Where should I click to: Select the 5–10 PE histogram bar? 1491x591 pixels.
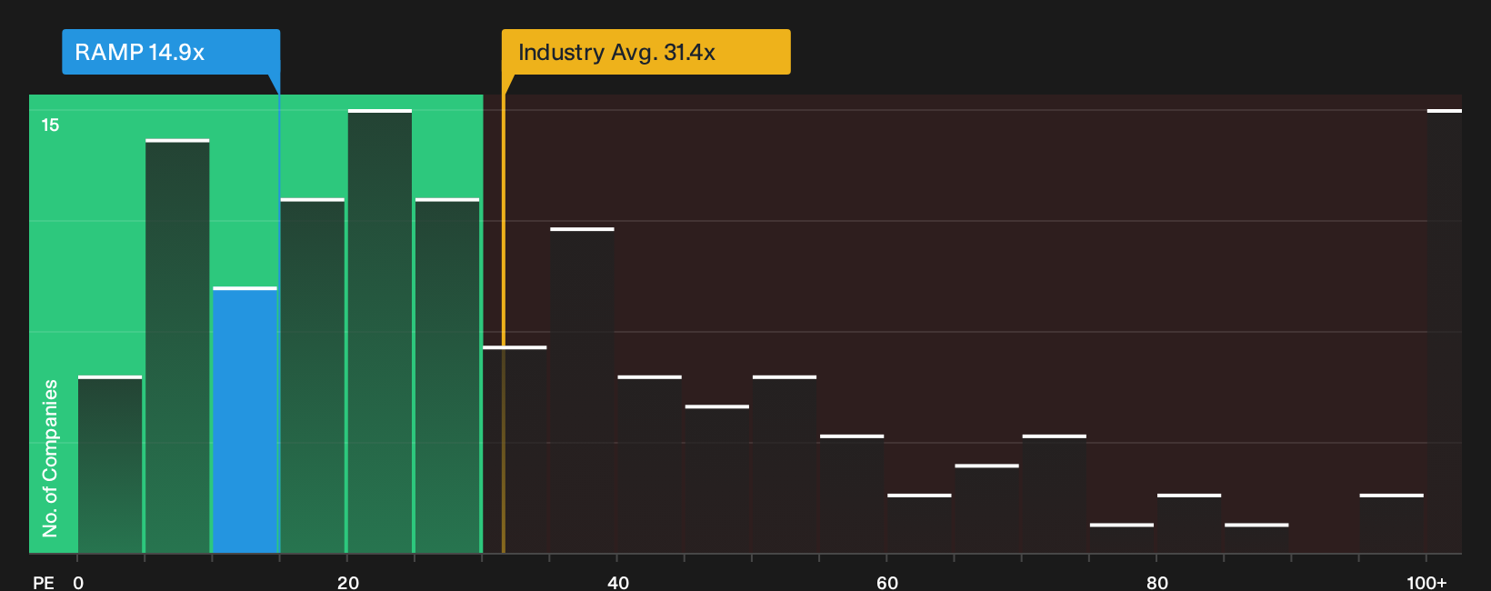[x=177, y=346]
